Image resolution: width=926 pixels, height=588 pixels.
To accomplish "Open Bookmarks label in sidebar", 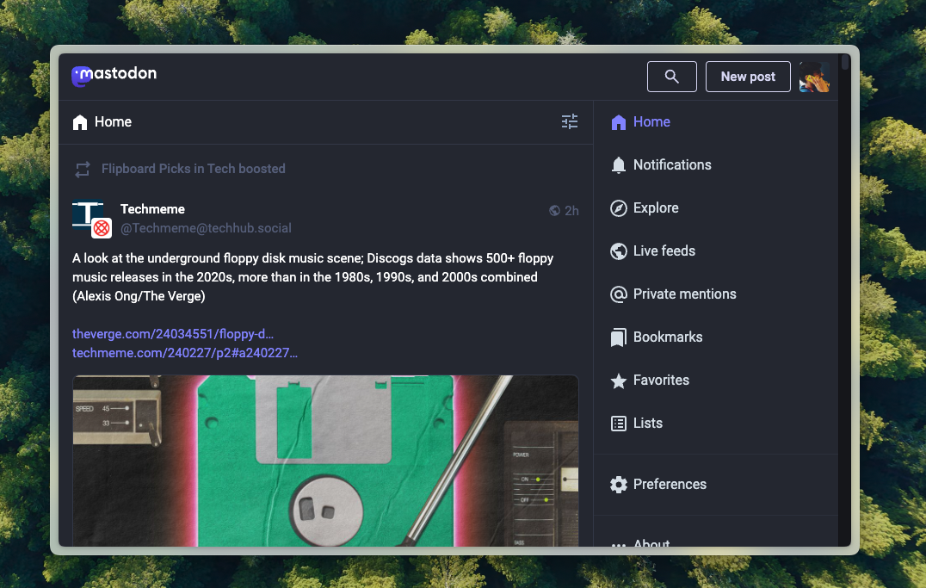I will coord(668,337).
